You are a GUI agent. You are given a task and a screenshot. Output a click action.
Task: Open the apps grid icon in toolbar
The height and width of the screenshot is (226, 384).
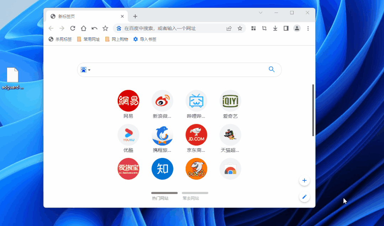coord(253,28)
